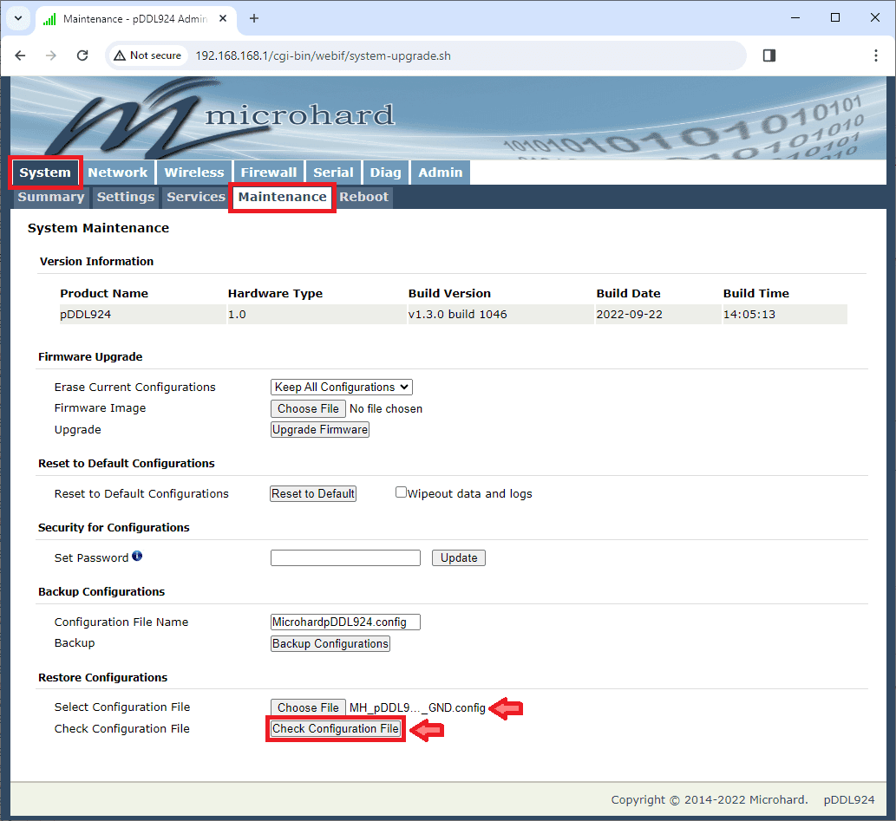
Task: Open new browser tab with plus icon
Action: pyautogui.click(x=254, y=18)
